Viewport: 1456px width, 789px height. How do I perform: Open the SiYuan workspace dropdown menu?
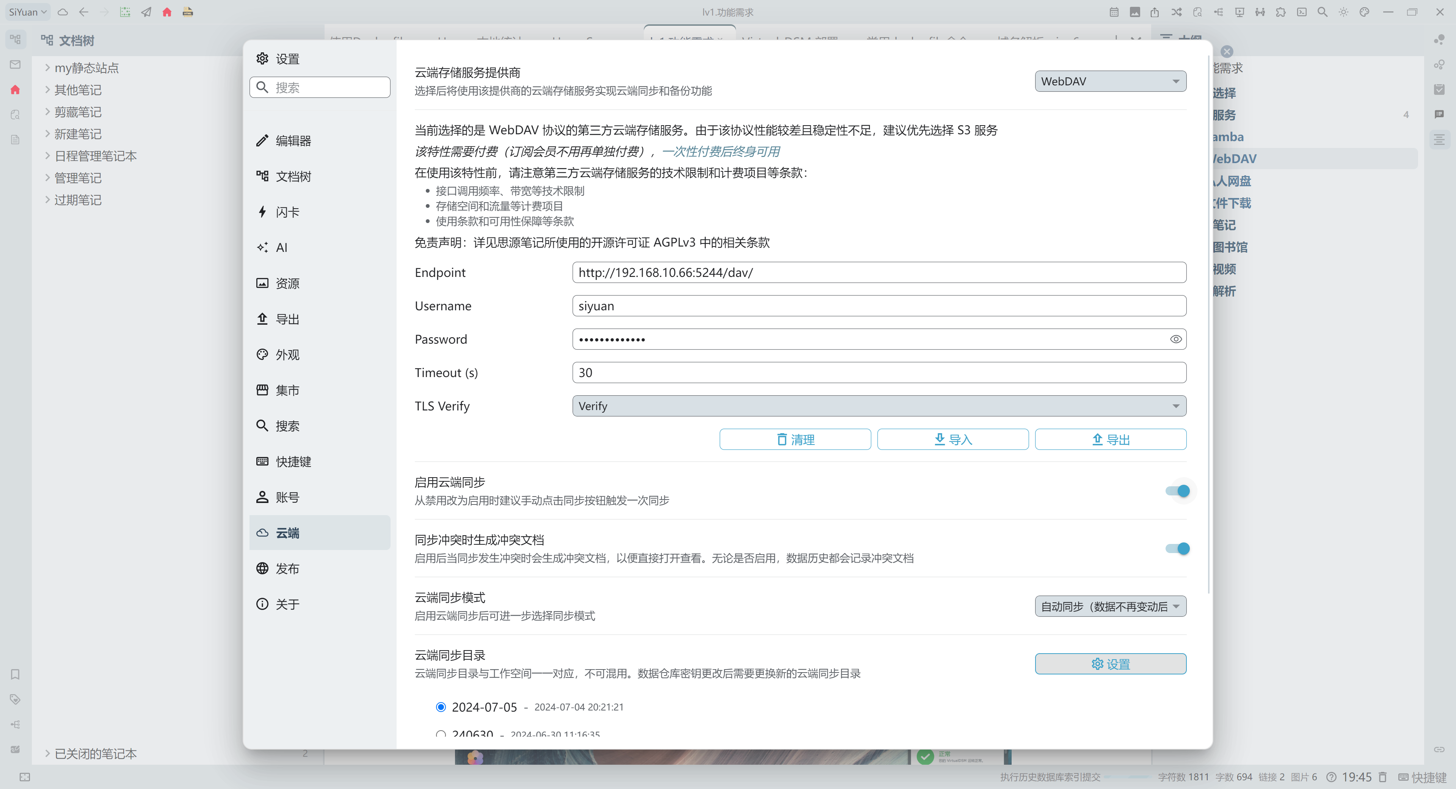(x=27, y=12)
